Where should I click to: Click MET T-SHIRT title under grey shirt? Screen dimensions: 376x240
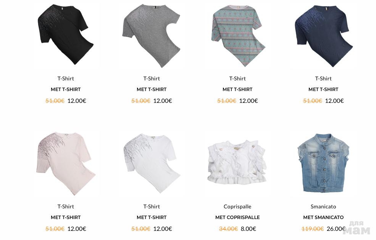152,90
